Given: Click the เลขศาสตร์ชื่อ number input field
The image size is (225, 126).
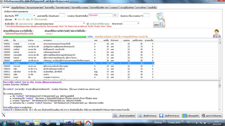Looking at the screenshot, I should 62,15.
